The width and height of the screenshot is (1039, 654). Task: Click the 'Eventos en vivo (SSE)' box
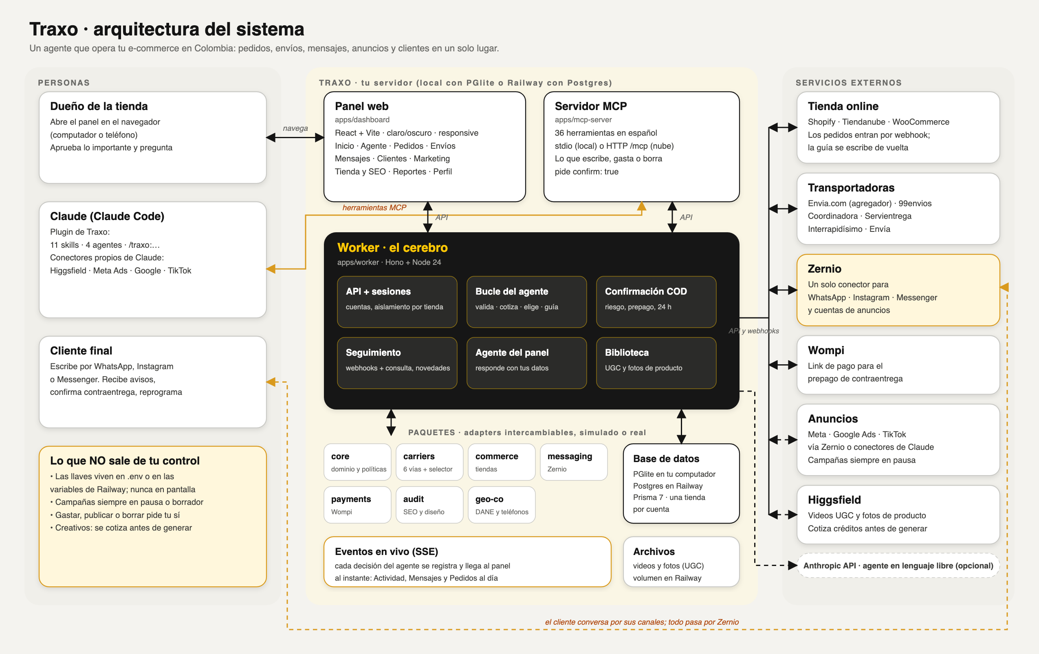(467, 562)
